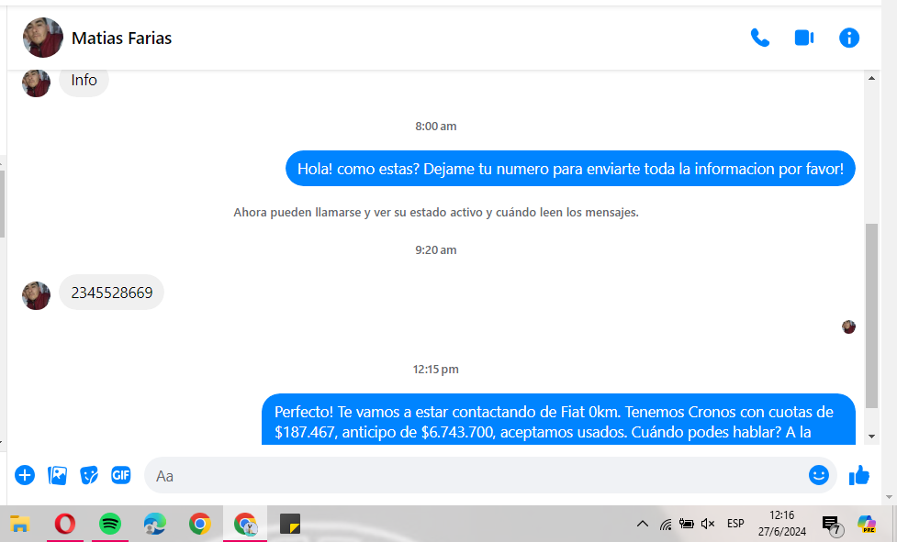The width and height of the screenshot is (897, 542).
Task: Start a video call from chat header
Action: (804, 38)
